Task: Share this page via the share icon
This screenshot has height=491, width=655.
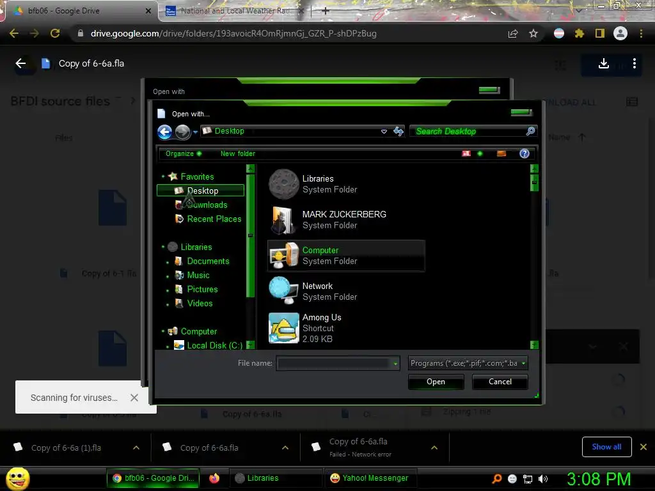Action: [513, 33]
